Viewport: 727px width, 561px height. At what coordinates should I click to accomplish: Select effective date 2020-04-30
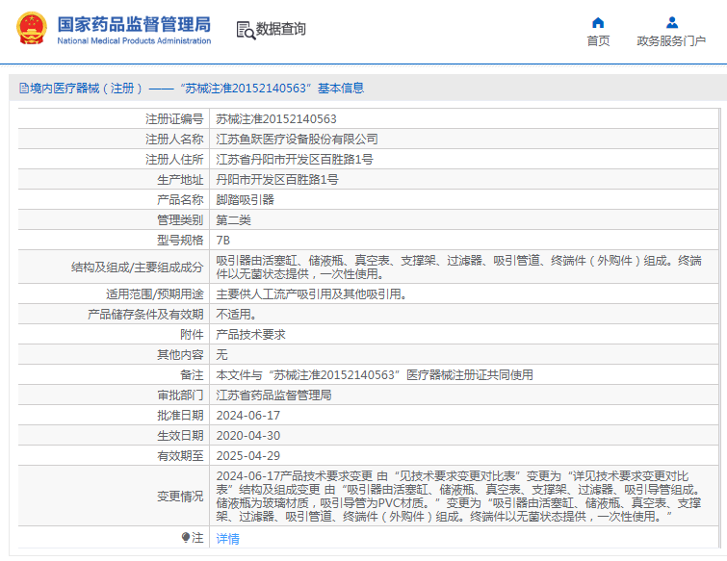[248, 436]
